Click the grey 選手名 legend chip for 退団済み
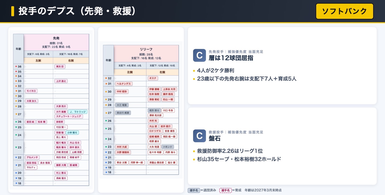The height and width of the screenshot is (195, 385). (x=194, y=190)
